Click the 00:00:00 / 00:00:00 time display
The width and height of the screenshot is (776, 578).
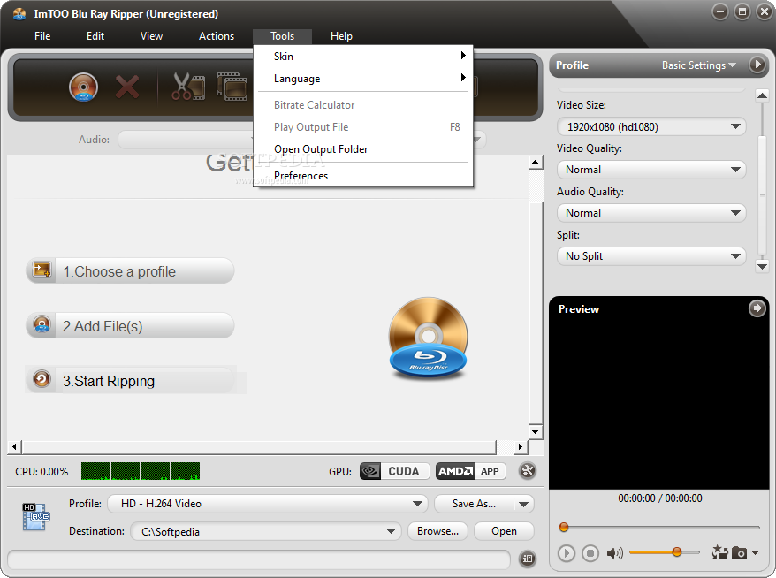659,498
